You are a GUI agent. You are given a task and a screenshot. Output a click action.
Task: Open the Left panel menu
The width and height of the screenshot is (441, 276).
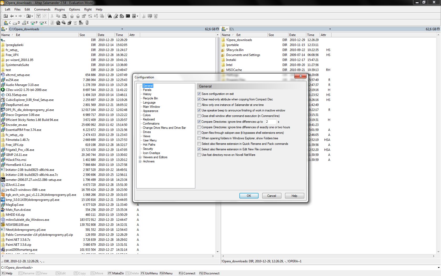pyautogui.click(x=8, y=9)
